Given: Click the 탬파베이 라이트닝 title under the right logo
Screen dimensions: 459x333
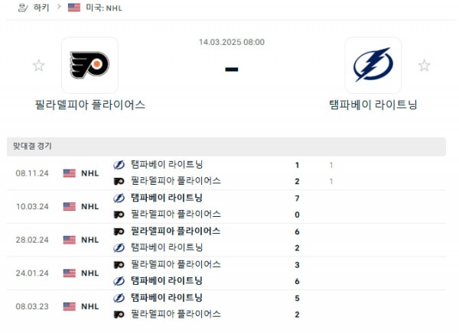Looking at the screenshot, I should pyautogui.click(x=373, y=105).
